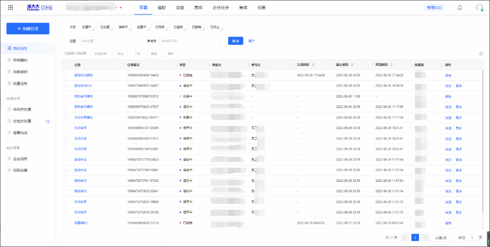Switch to the 印章 tab
Screen dimensions: 490x247
point(261,8)
